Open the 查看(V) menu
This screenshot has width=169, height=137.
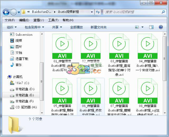click(x=38, y=20)
